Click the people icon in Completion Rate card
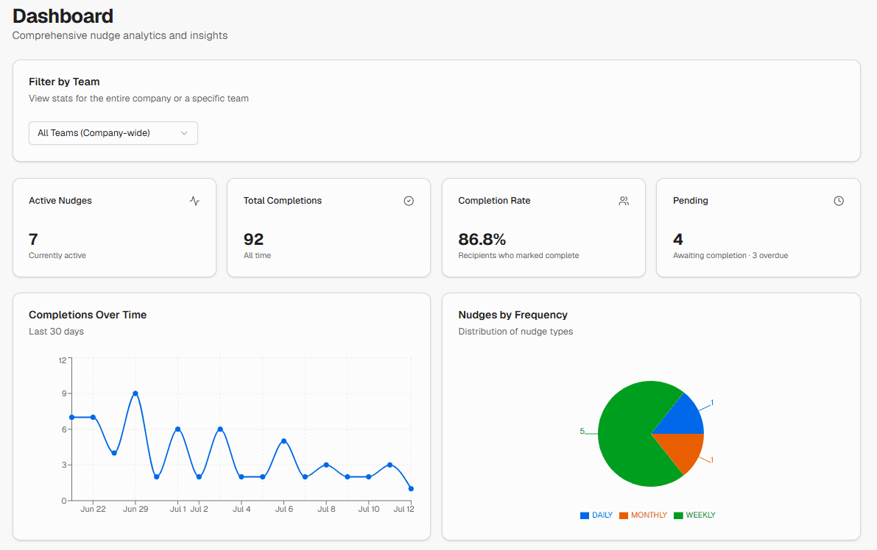Viewport: 877px width, 550px height. pos(624,201)
